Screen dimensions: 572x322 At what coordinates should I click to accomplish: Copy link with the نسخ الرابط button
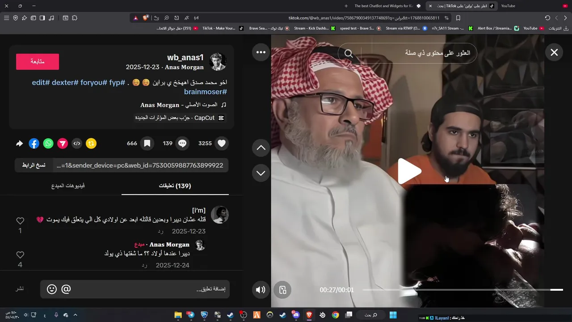click(34, 165)
